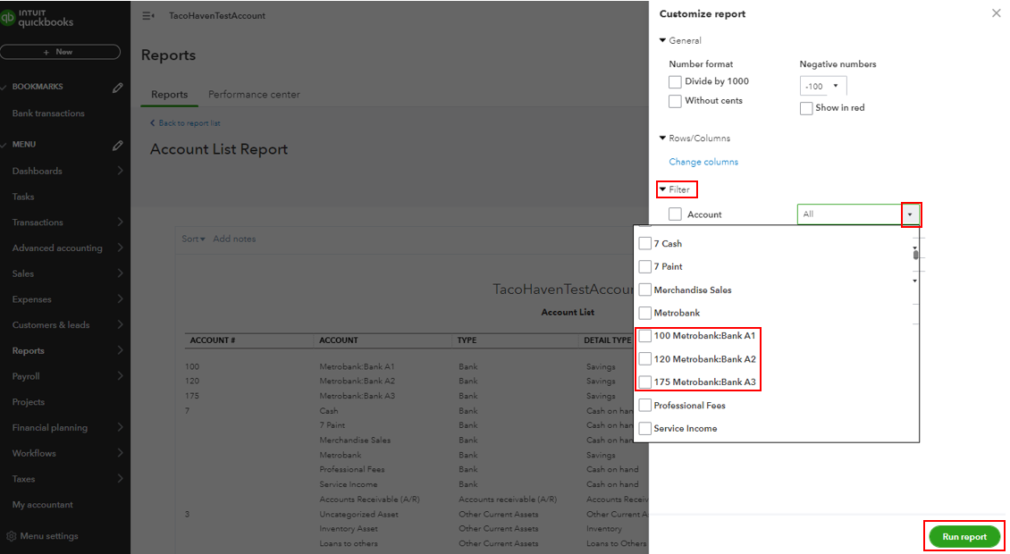Open Projects in the sidebar menu
The width and height of the screenshot is (1010, 554).
[x=29, y=402]
